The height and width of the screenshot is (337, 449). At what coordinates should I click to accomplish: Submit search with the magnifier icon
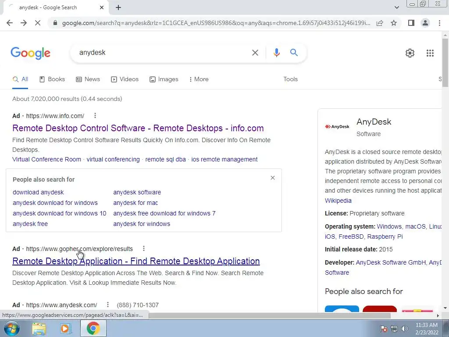pos(294,53)
